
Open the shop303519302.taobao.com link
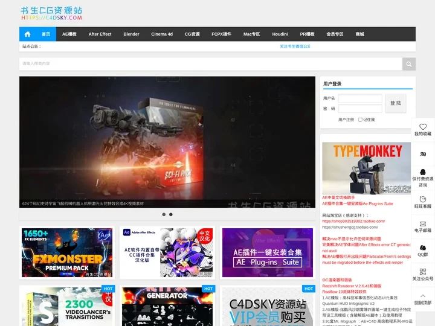(x=353, y=221)
